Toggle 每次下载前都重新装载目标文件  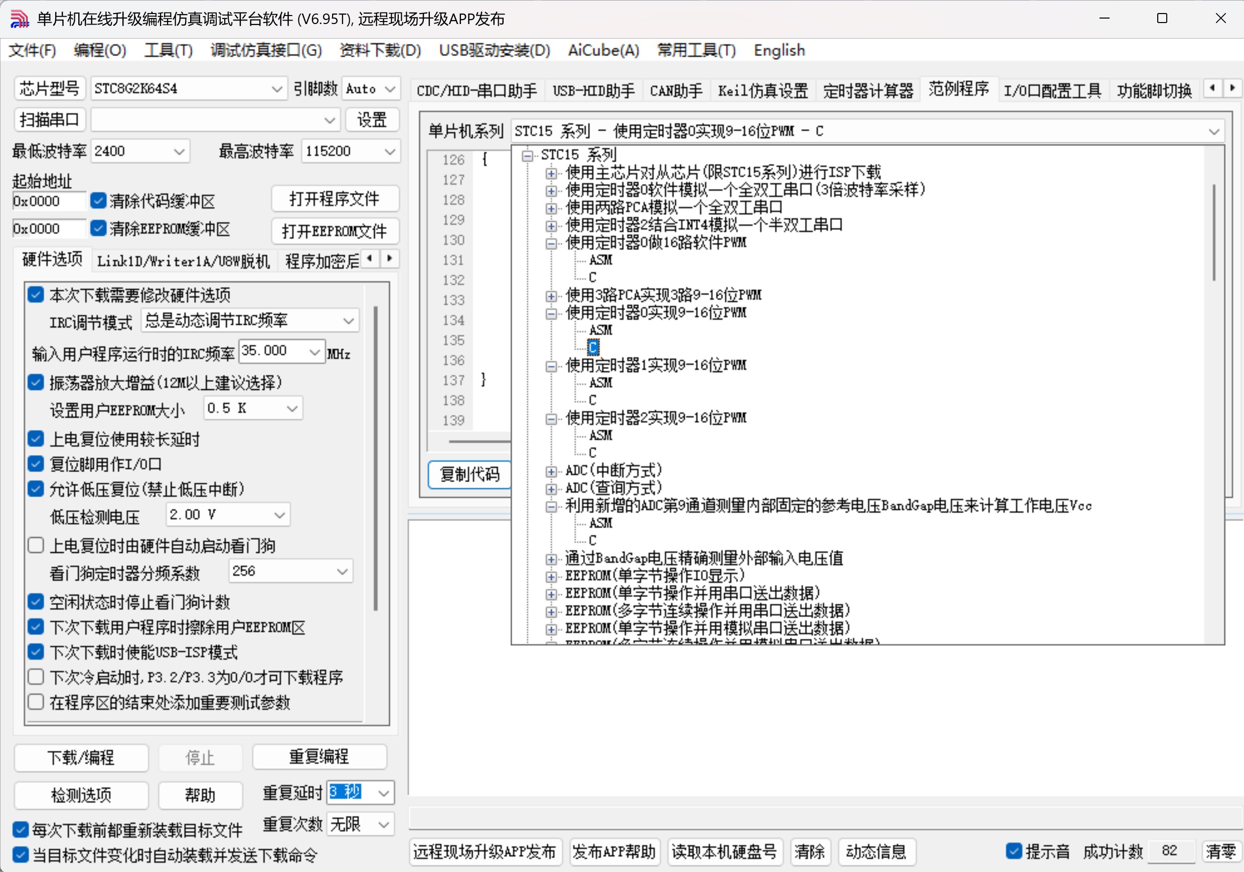point(21,829)
